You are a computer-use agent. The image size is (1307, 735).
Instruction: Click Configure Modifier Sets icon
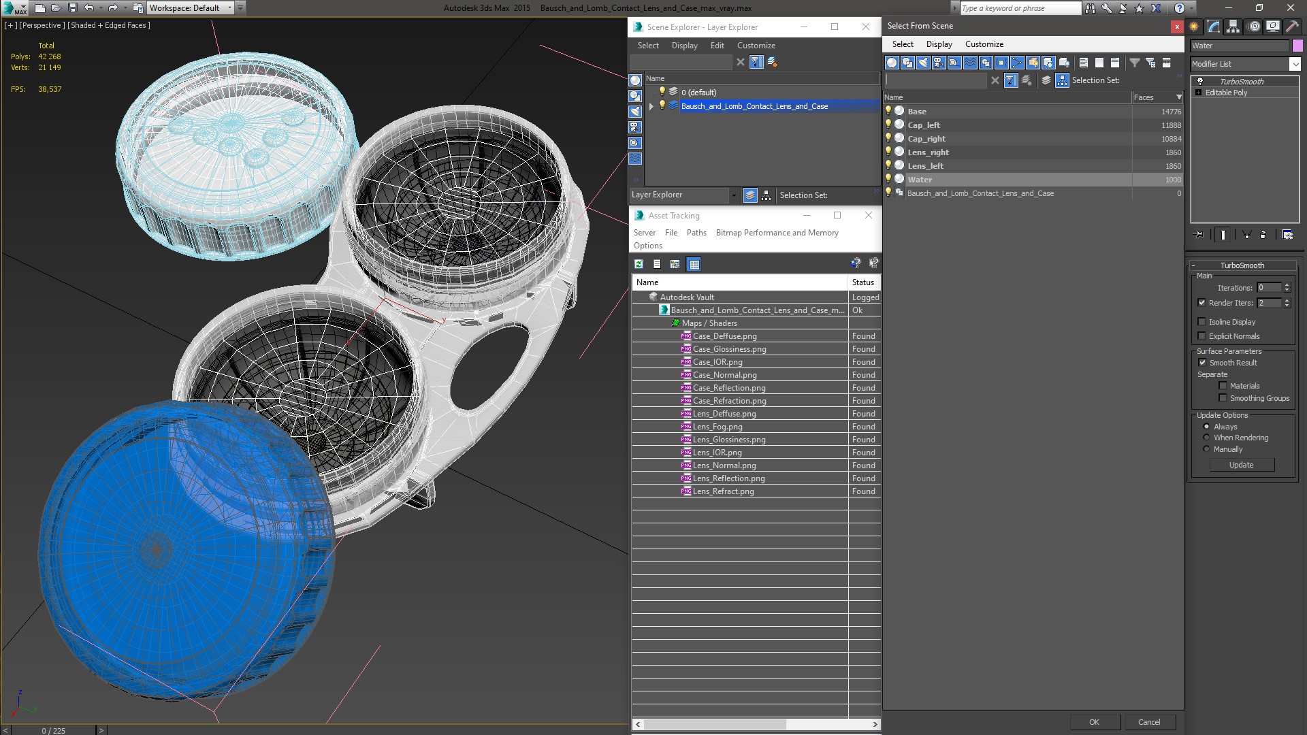pyautogui.click(x=1288, y=234)
